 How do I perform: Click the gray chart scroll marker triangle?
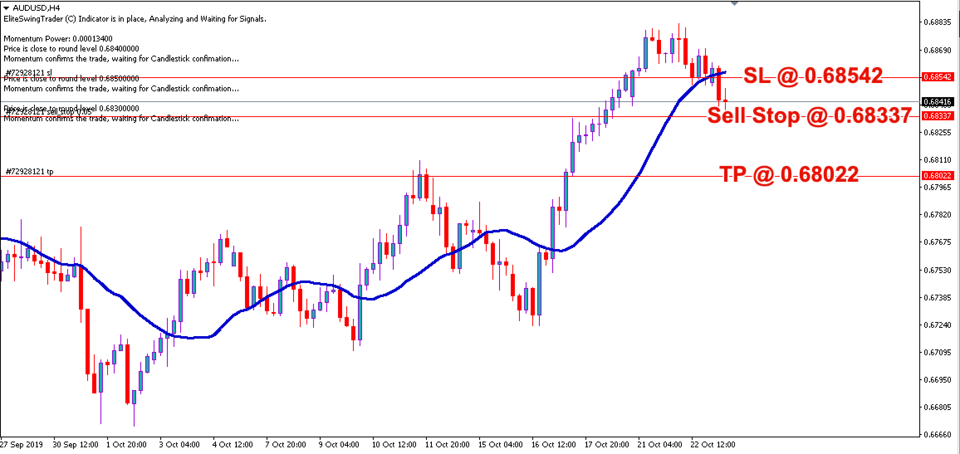click(734, 4)
